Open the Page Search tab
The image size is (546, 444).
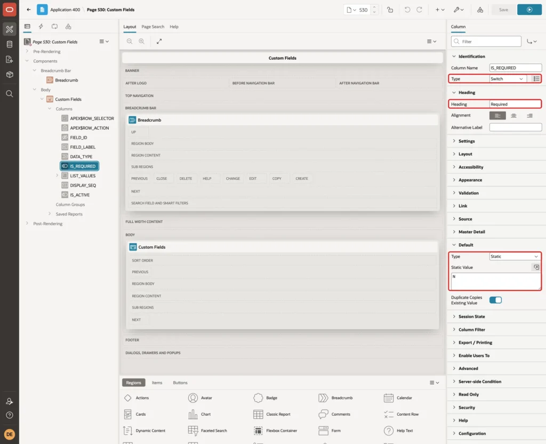point(152,27)
